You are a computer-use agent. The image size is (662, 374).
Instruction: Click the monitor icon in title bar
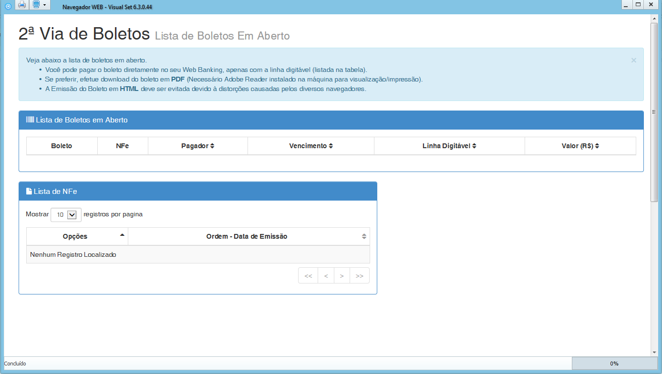(36, 5)
